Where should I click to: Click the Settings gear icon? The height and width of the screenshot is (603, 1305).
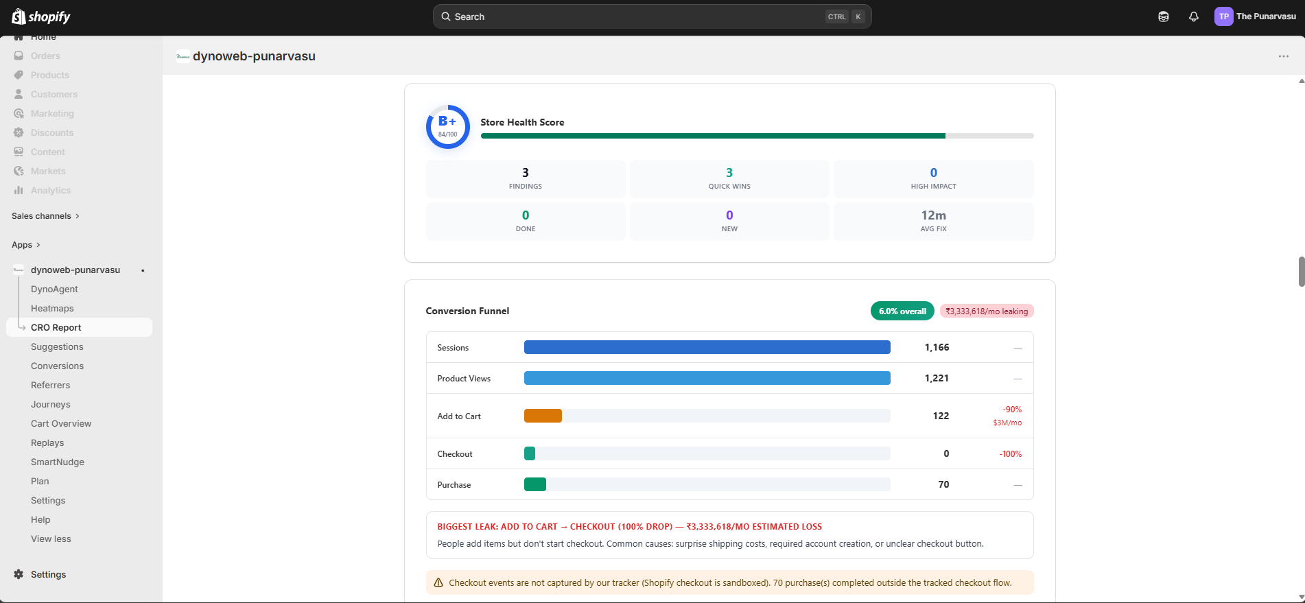19,574
